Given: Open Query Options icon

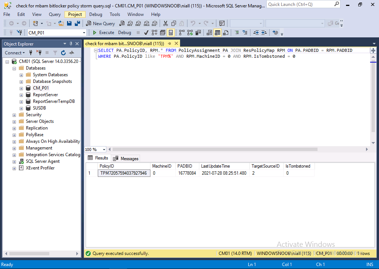Looking at the screenshot, I should click(163, 32).
